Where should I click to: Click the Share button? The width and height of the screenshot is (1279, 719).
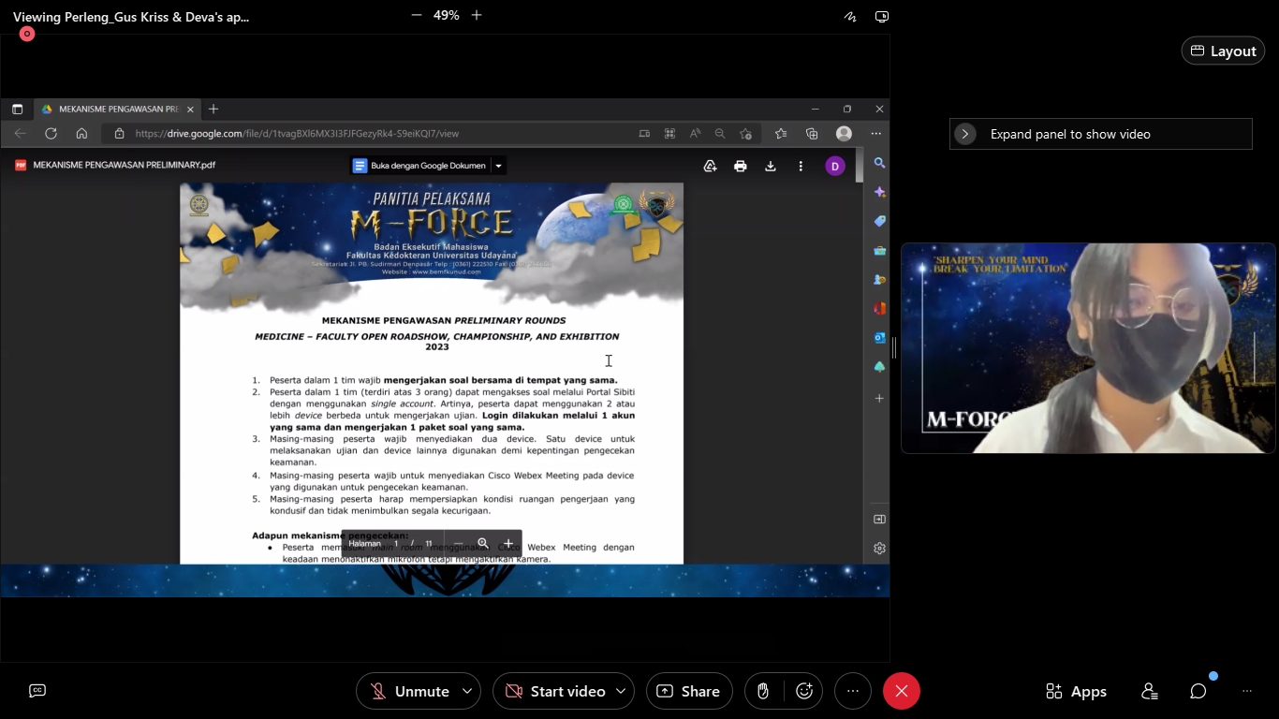coord(689,691)
